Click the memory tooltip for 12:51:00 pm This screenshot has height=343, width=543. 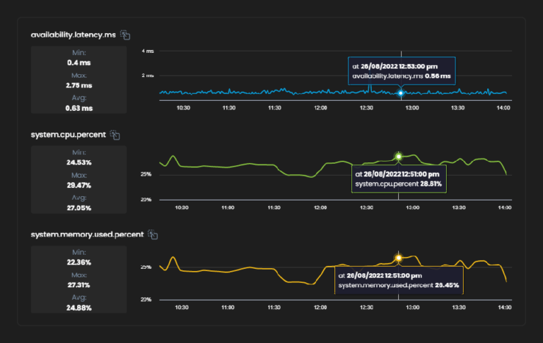pyautogui.click(x=398, y=280)
